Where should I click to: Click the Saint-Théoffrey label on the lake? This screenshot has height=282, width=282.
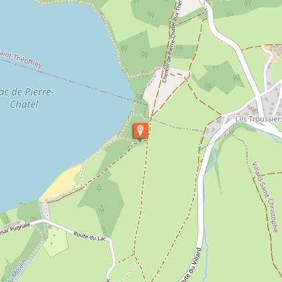[x=21, y=59]
